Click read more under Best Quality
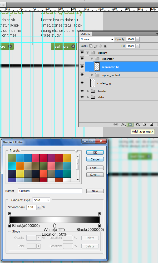The width and height of the screenshot is (158, 263). 64,46
